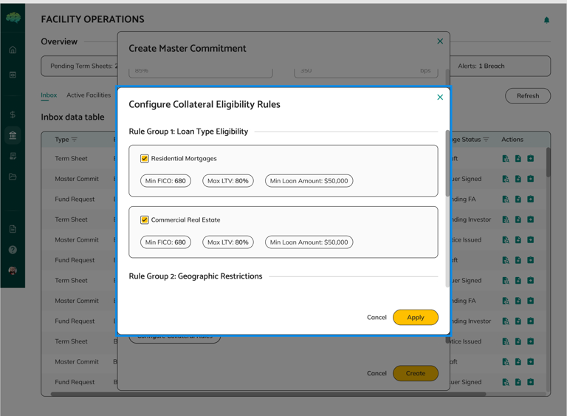
Task: Toggle the Commercial Real Estate checkbox
Action: pyautogui.click(x=145, y=219)
